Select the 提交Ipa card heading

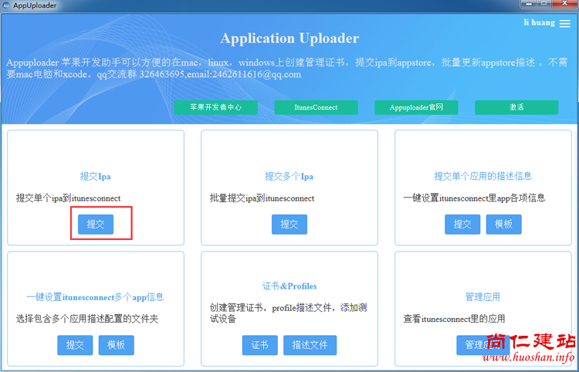(96, 176)
